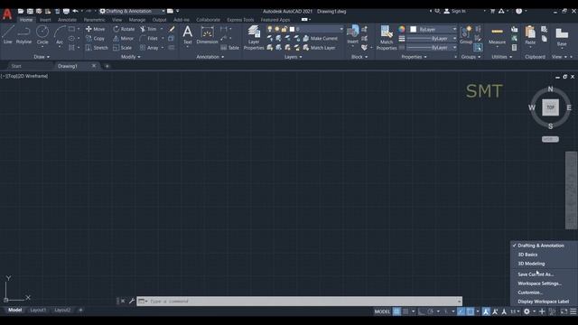578x325 pixels.
Task: Click the Mirror tool
Action: pos(124,38)
